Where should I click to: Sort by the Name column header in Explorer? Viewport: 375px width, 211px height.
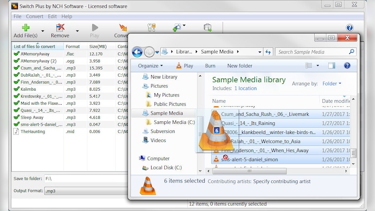point(265,101)
